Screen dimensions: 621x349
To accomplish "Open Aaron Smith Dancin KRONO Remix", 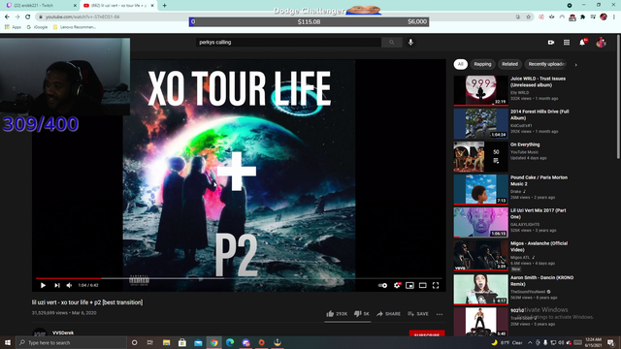I will (x=541, y=281).
